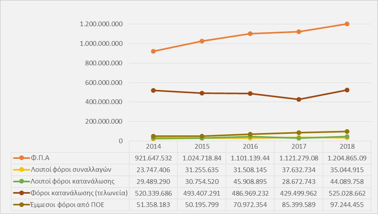This screenshot has width=378, height=214.
Task: Click the cell value 97.244.455
Action: pos(347,205)
